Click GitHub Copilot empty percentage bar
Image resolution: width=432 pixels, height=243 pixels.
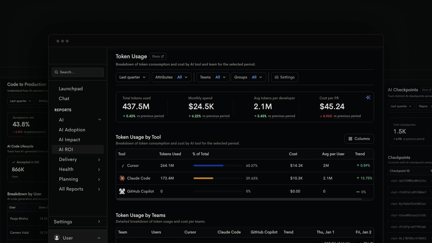click(x=218, y=191)
